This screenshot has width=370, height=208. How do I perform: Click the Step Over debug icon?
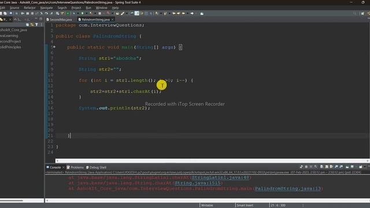coord(46,13)
